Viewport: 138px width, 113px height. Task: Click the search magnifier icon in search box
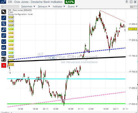tap(2, 7)
